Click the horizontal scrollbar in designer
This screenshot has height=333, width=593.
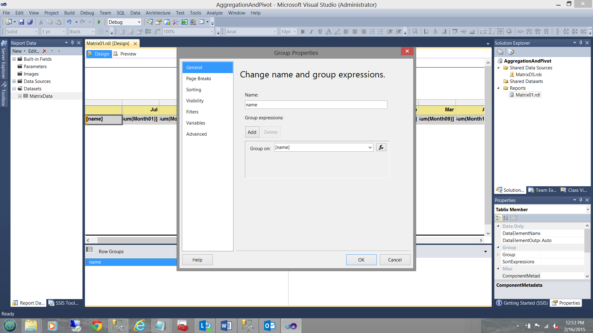pos(136,240)
